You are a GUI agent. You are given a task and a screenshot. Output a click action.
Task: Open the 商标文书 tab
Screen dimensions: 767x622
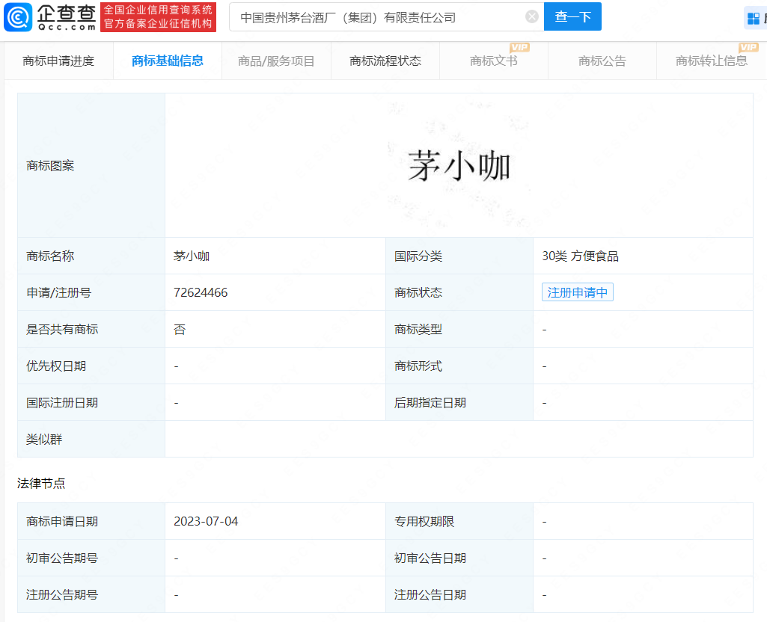[x=494, y=61]
